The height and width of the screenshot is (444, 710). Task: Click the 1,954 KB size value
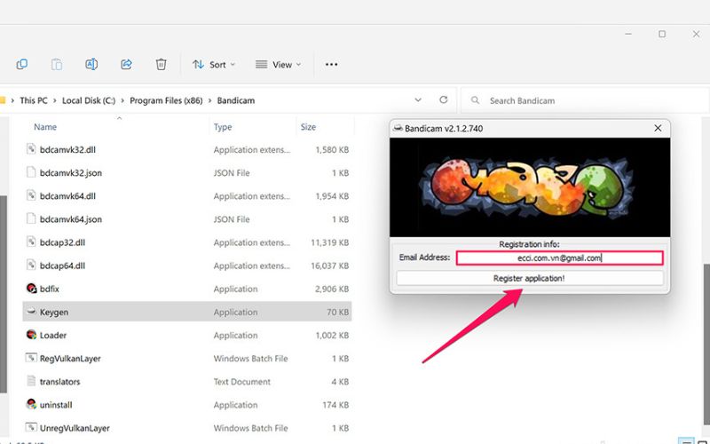[332, 196]
